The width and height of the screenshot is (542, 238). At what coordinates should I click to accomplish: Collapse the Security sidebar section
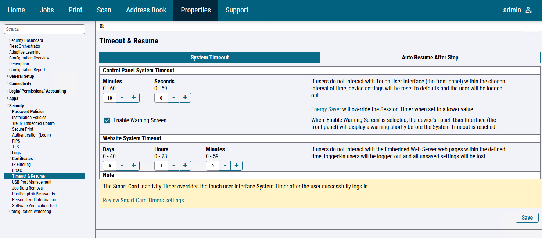[x=8, y=106]
